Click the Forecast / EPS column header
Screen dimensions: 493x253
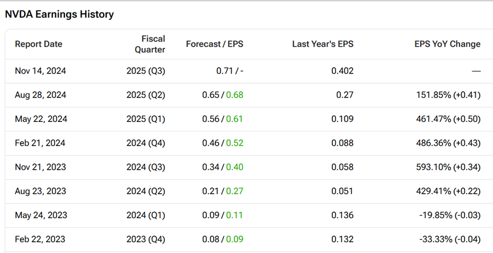(214, 44)
